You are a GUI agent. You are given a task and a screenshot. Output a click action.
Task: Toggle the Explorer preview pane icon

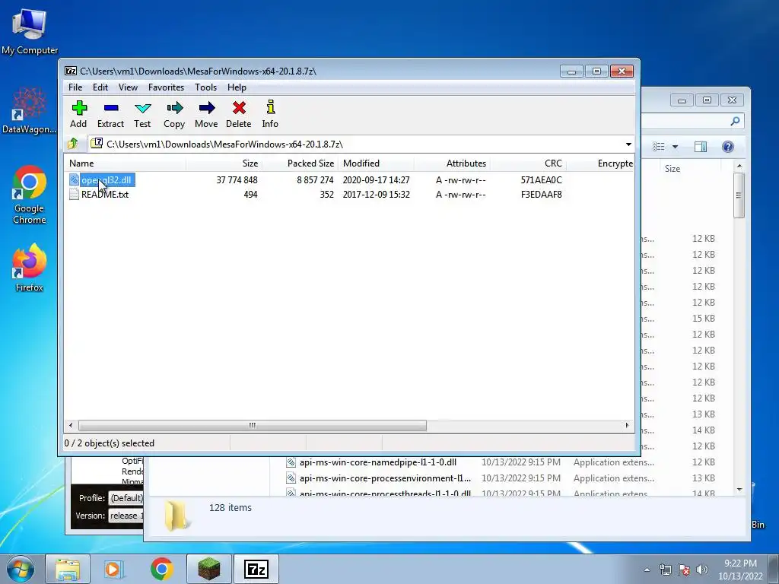point(701,147)
